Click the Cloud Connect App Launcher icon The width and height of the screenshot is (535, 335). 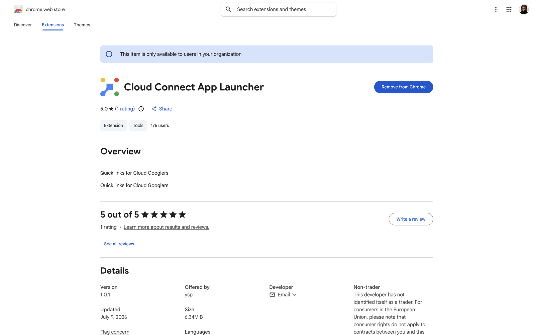coord(110,87)
